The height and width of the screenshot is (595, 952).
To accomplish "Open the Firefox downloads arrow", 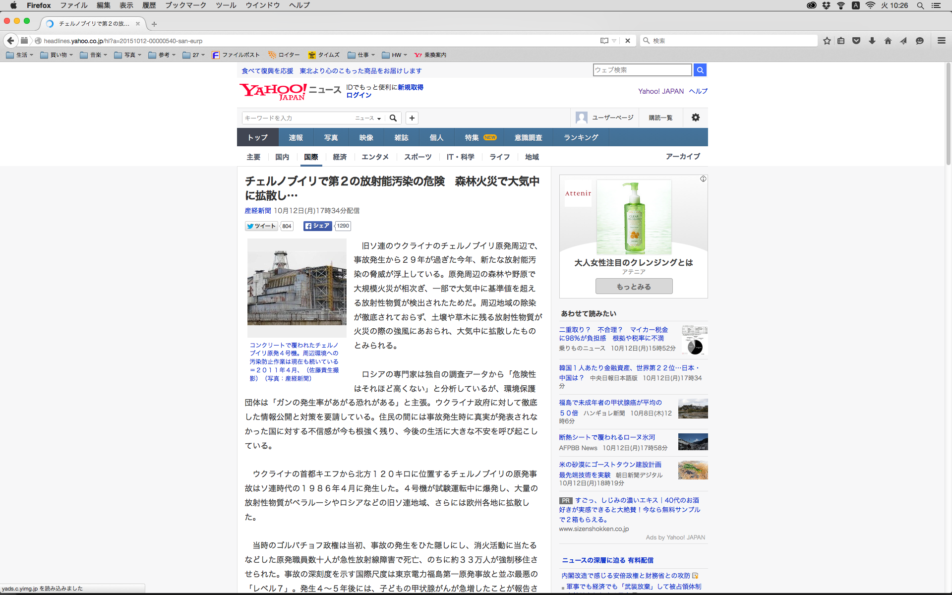I will 872,41.
